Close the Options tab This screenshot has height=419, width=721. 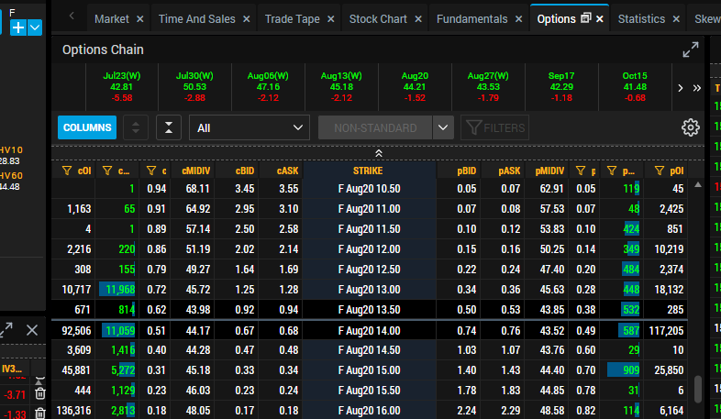[x=600, y=19]
